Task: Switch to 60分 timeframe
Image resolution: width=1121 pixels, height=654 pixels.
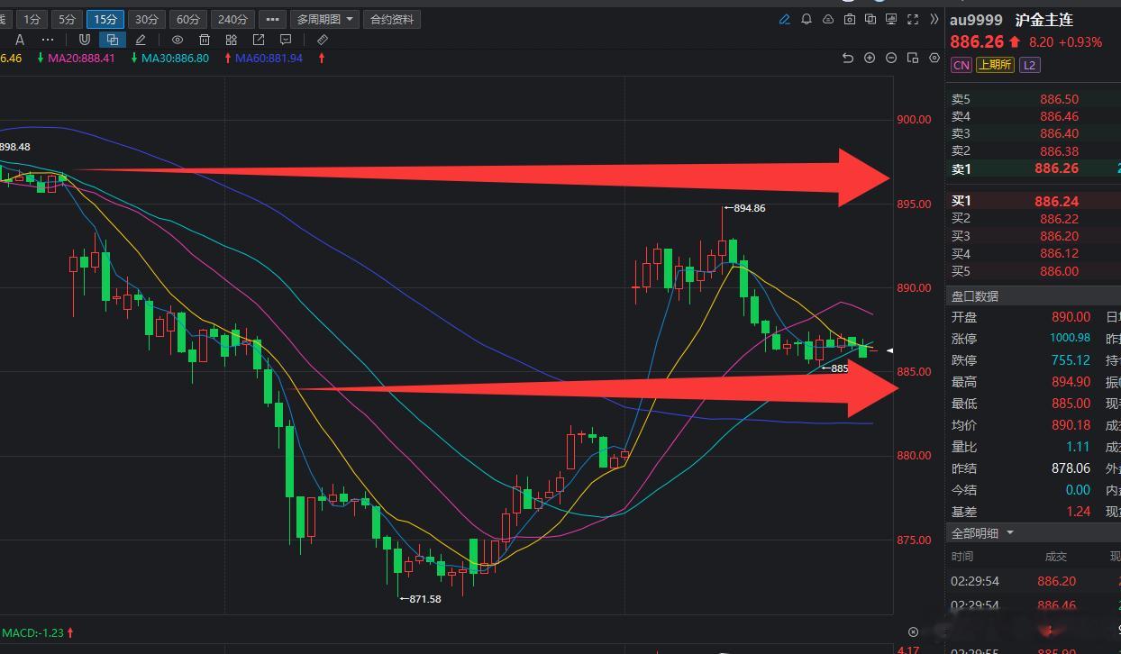Action: point(188,19)
